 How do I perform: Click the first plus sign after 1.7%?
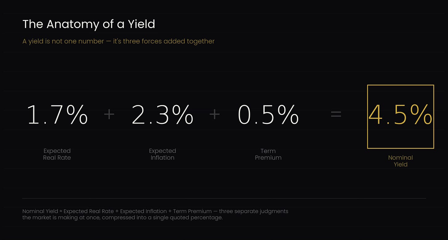coord(109,115)
